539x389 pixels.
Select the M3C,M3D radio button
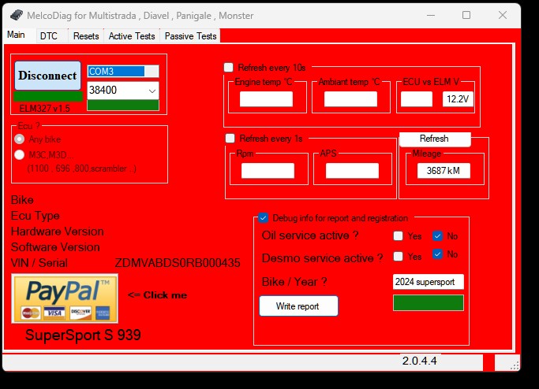point(19,154)
